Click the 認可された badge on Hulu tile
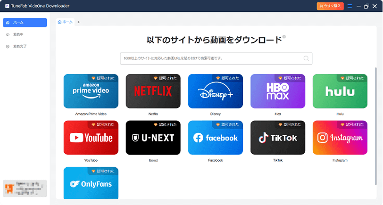This screenshot has width=383, height=205. point(352,78)
